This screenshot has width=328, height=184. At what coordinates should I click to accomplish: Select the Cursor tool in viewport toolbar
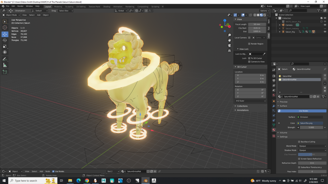click(x=5, y=28)
